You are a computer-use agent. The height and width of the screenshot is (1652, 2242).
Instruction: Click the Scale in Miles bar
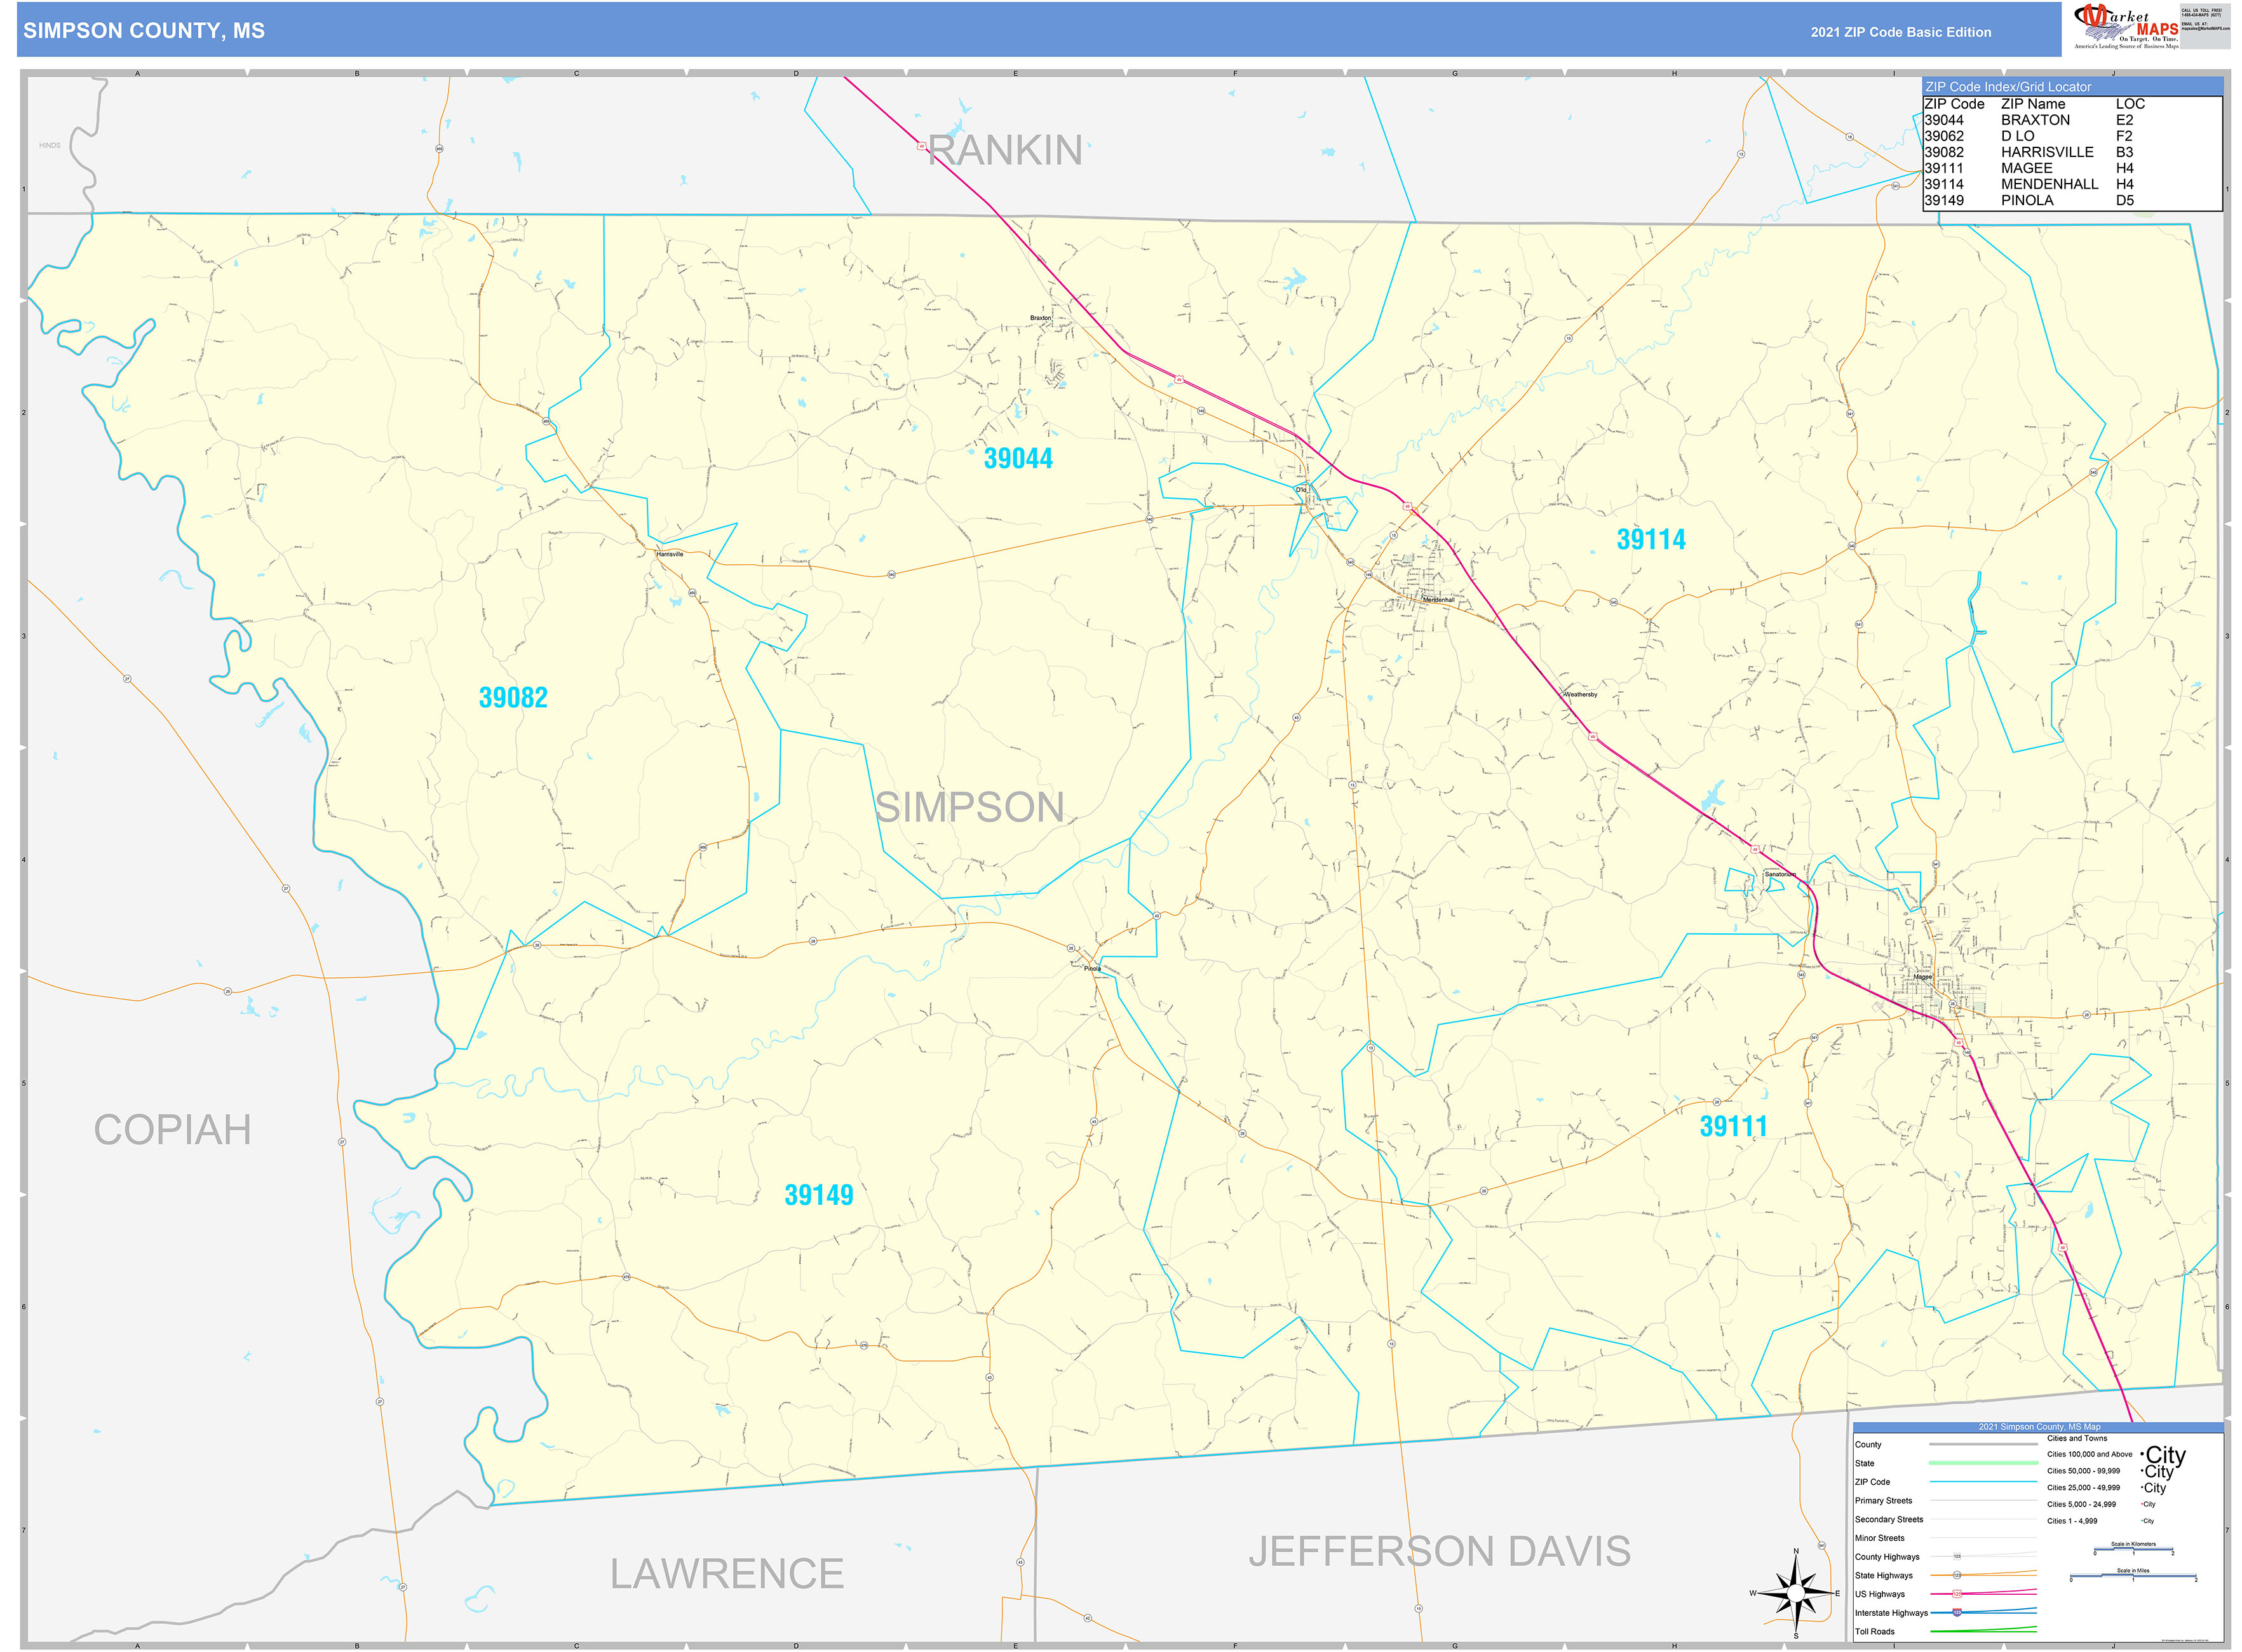pos(2134,1575)
